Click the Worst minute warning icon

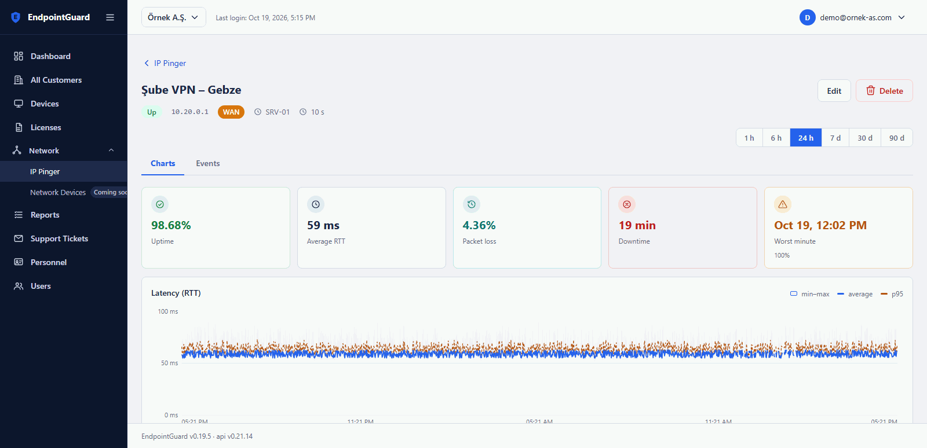pos(783,204)
